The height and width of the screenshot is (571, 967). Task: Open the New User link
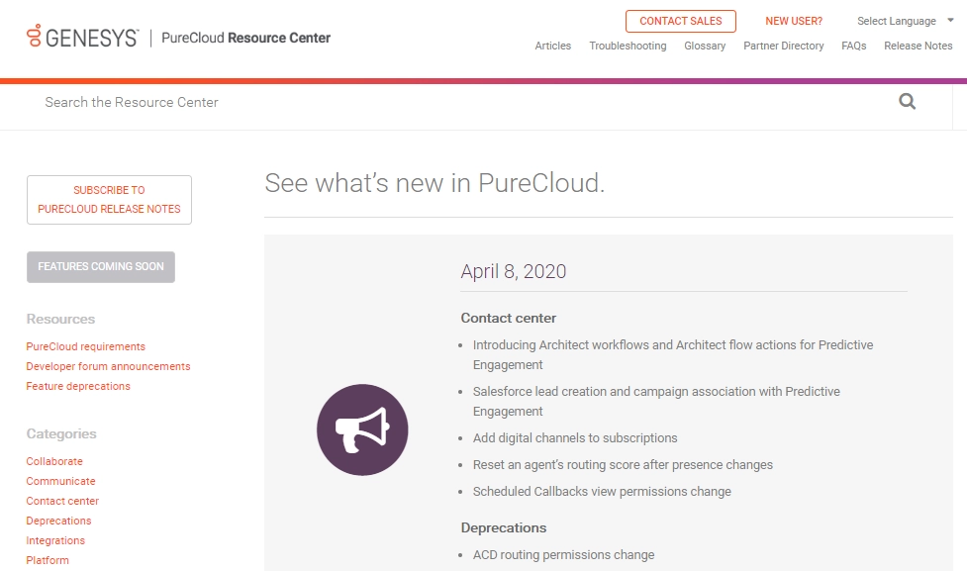pos(794,21)
